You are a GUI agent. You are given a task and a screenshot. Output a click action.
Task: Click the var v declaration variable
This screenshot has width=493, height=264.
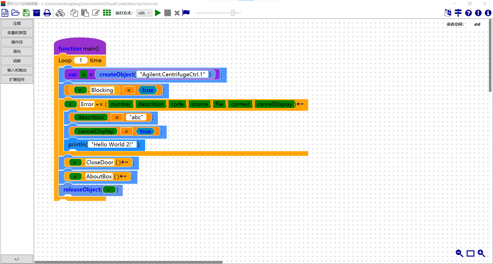[x=84, y=74]
